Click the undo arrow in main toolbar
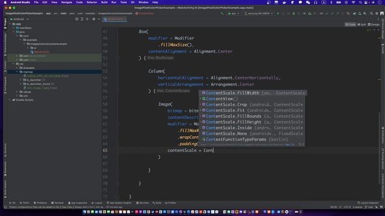 point(348,13)
